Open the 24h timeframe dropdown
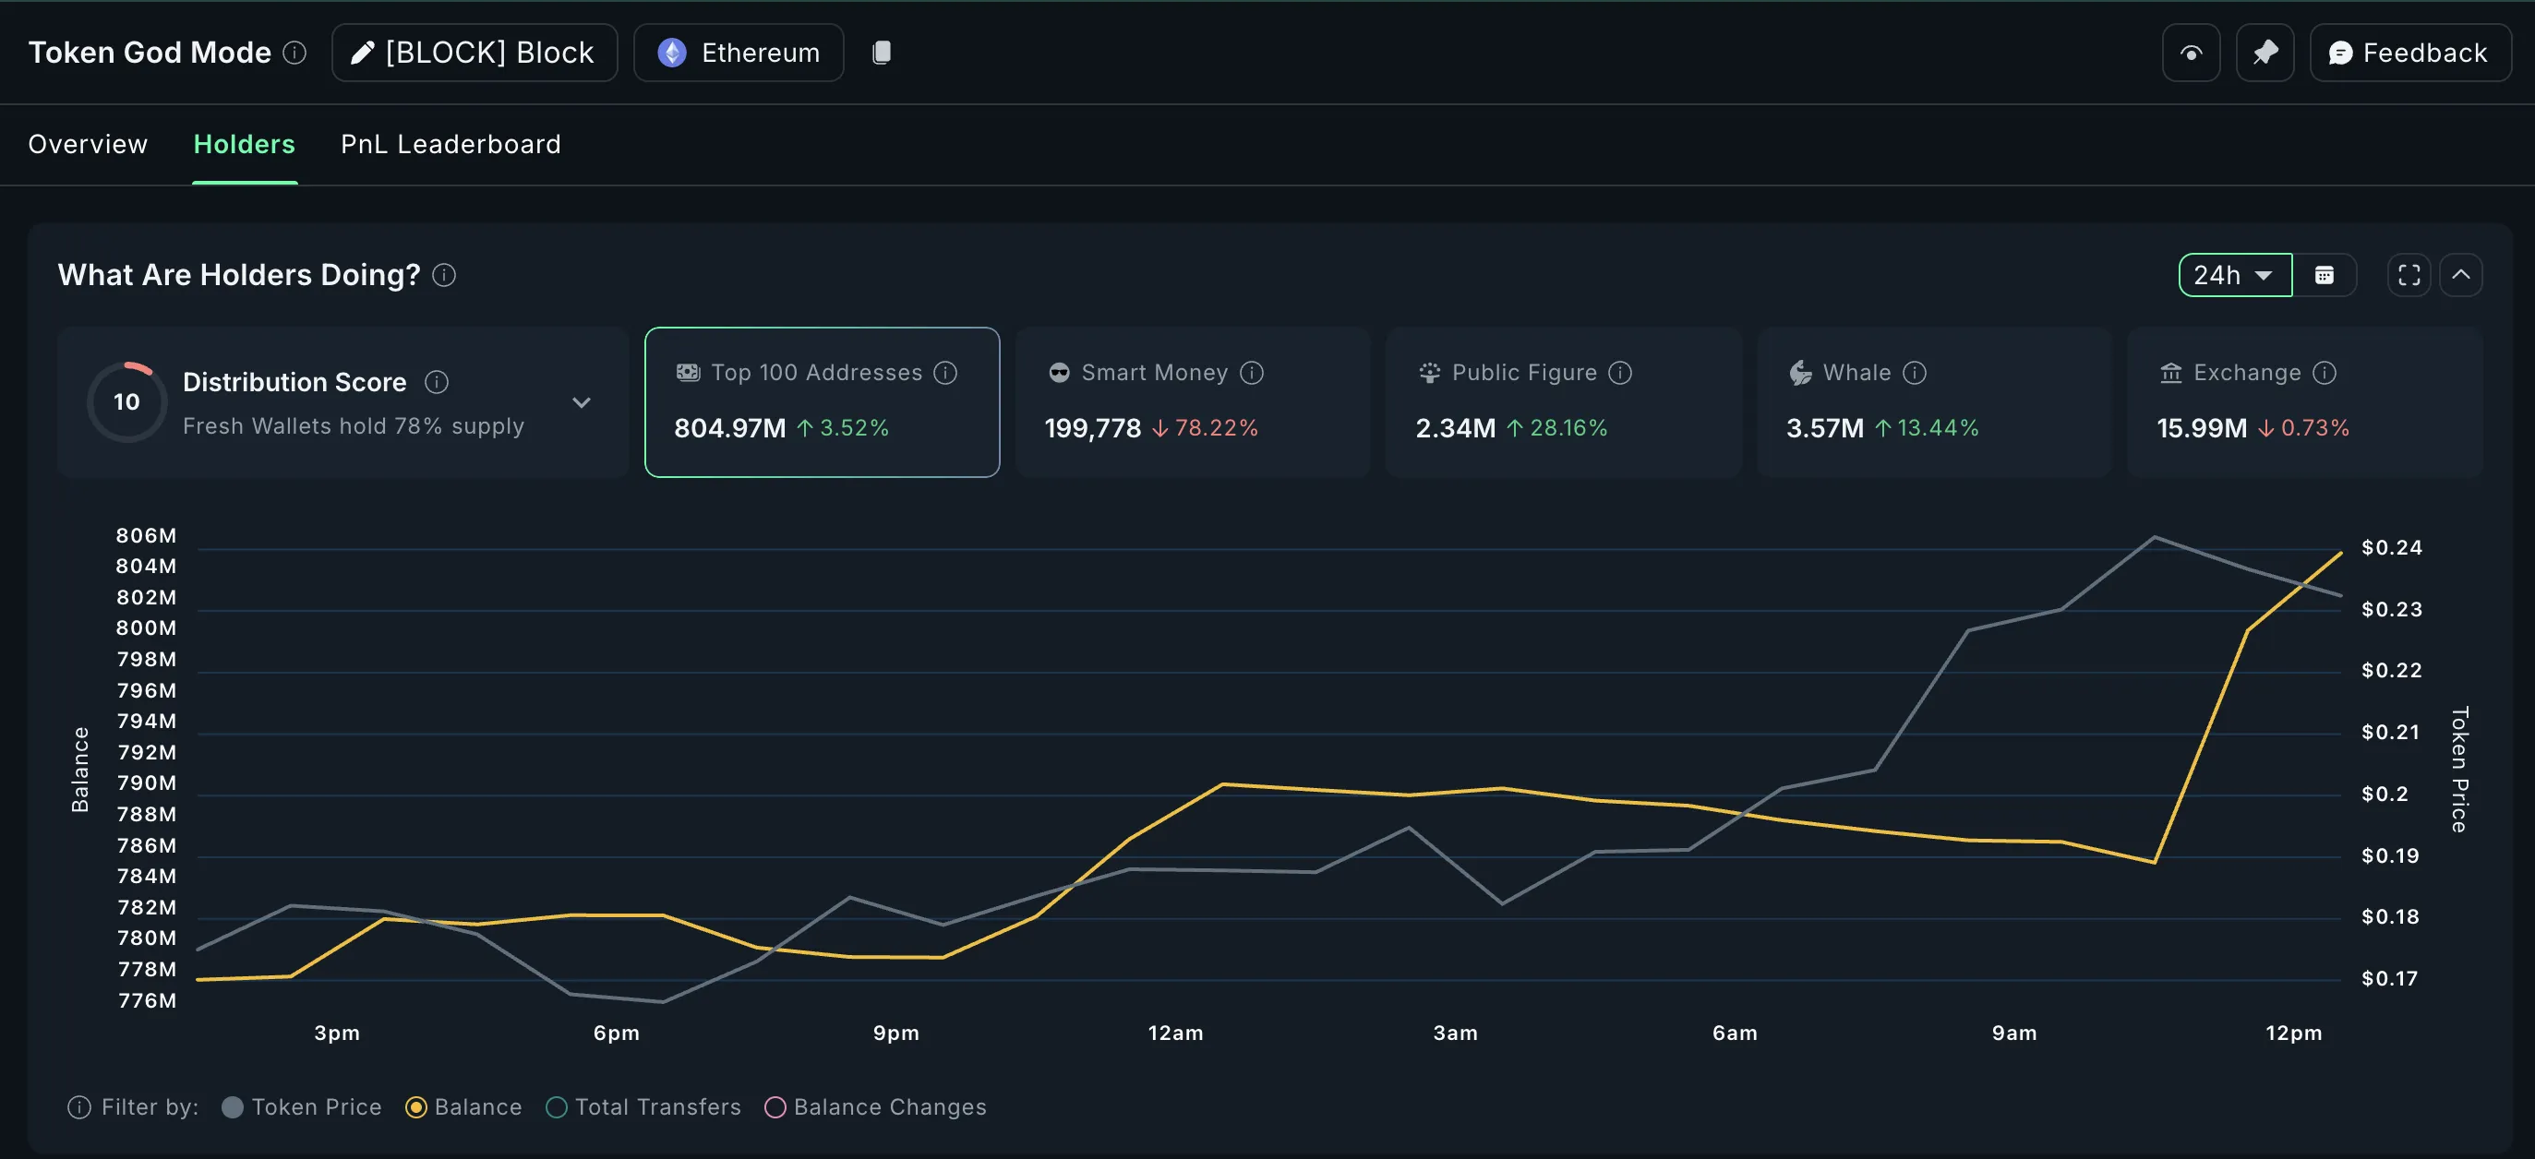Viewport: 2535px width, 1159px height. click(2235, 276)
